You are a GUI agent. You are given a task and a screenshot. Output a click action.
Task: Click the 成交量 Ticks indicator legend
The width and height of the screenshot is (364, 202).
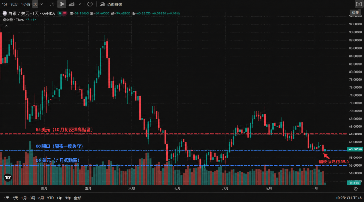click(x=19, y=20)
